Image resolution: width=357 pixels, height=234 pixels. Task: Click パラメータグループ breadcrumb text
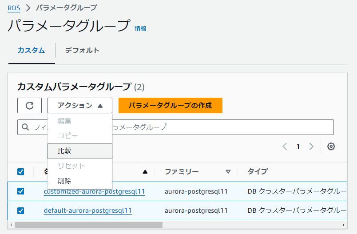click(x=67, y=8)
